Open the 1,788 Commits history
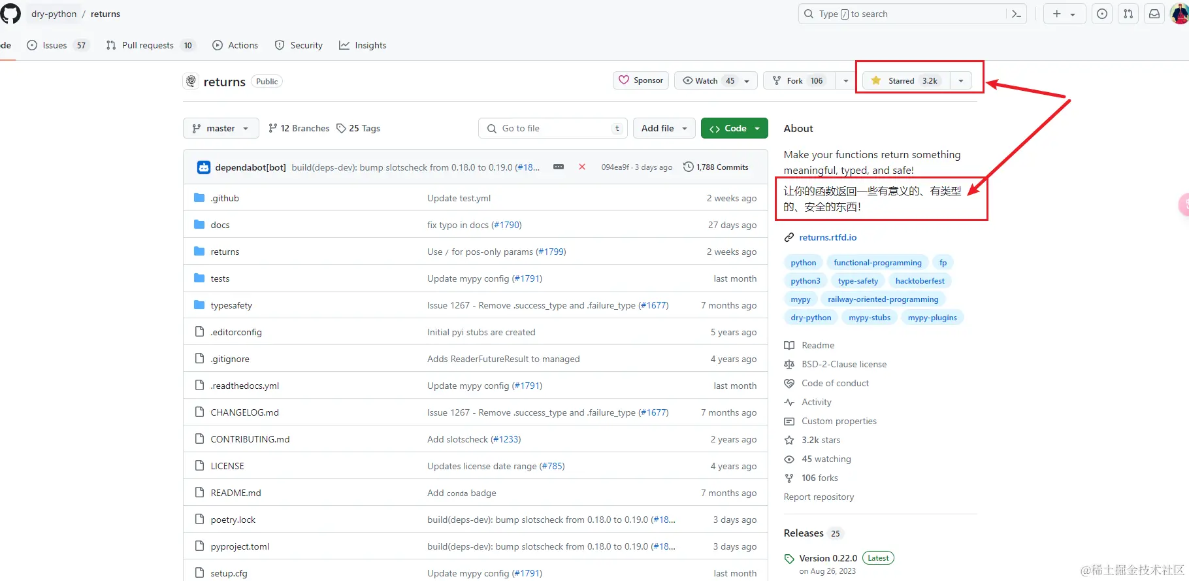This screenshot has width=1189, height=581. point(715,167)
